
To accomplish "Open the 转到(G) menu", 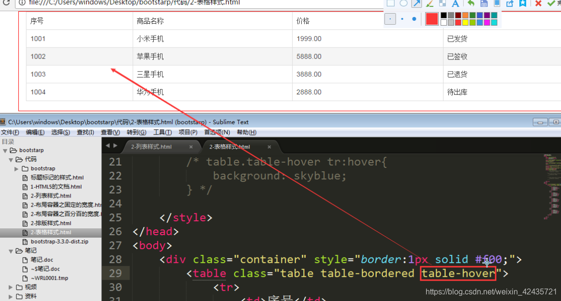I will pyautogui.click(x=136, y=132).
